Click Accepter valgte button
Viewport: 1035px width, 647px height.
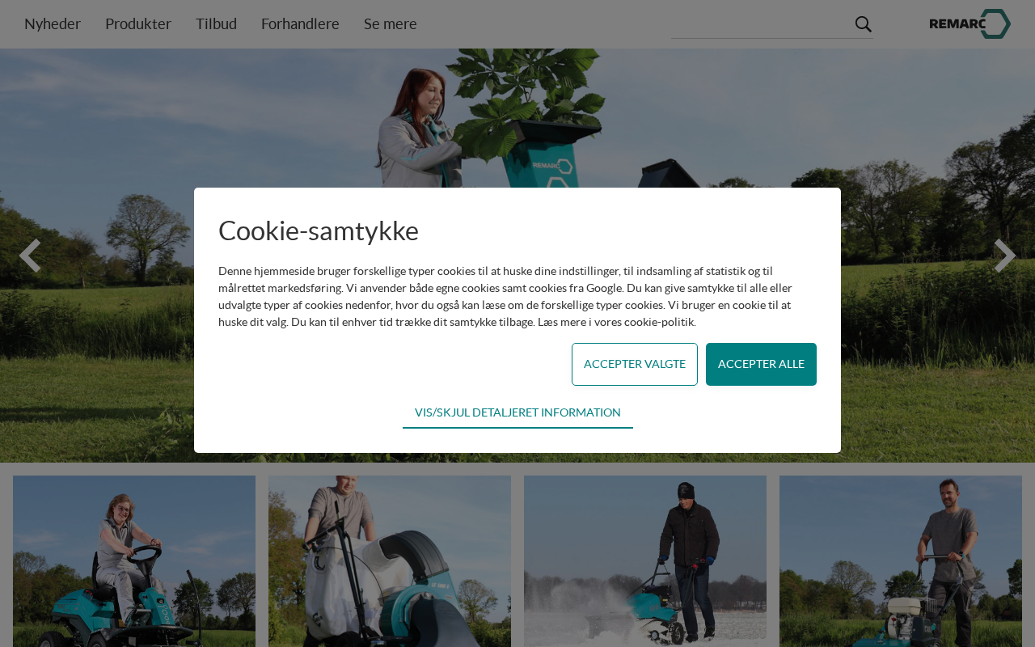coord(635,364)
